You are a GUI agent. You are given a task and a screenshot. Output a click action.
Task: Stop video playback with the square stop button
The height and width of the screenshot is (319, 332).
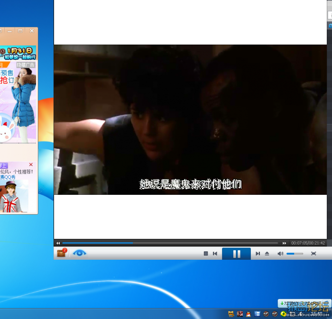pyautogui.click(x=205, y=254)
